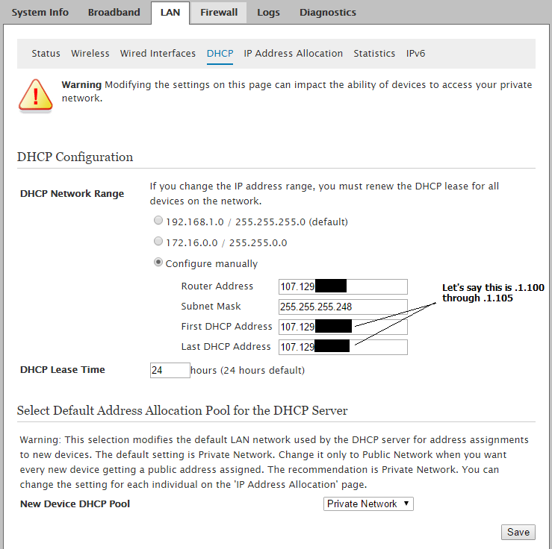This screenshot has width=552, height=549.
Task: Go to the Logs tab
Action: pyautogui.click(x=269, y=13)
